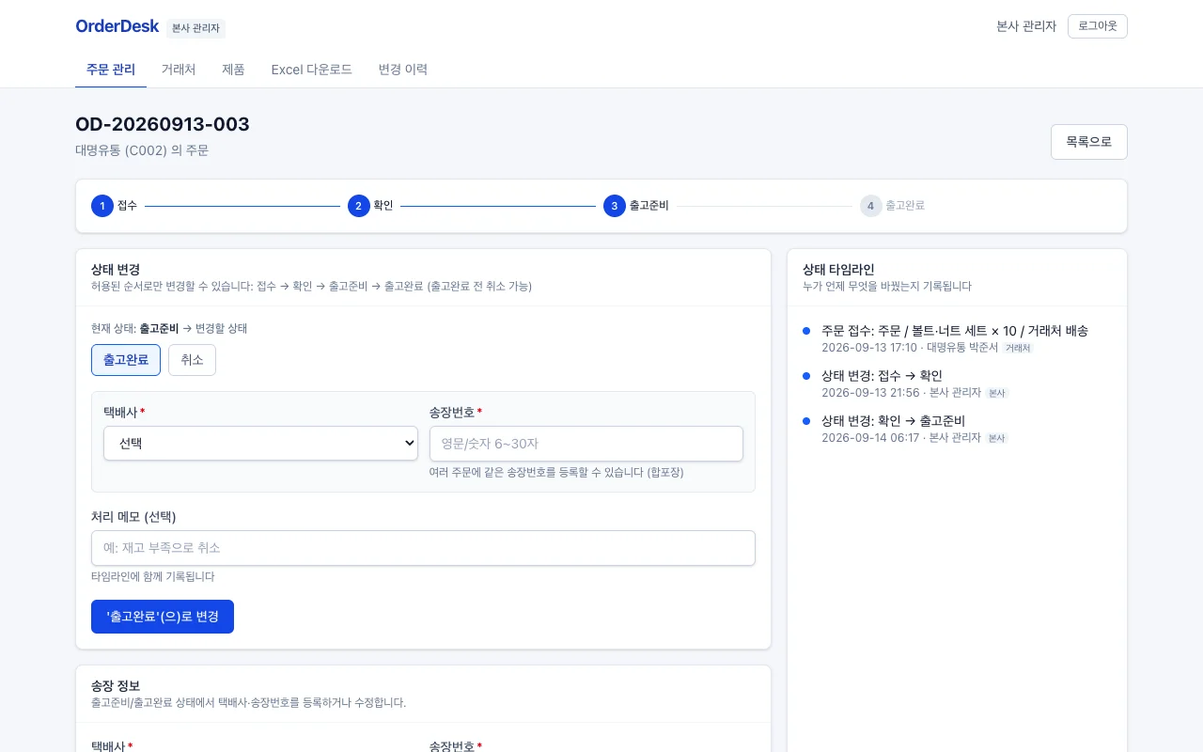Click step 3 출고준비 circle
This screenshot has height=752, width=1203.
pos(615,206)
